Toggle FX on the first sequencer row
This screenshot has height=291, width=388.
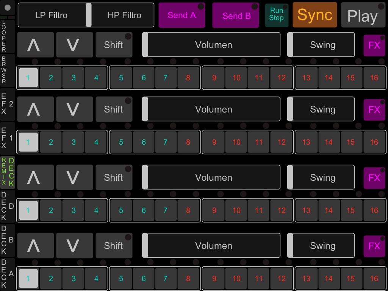click(x=374, y=45)
